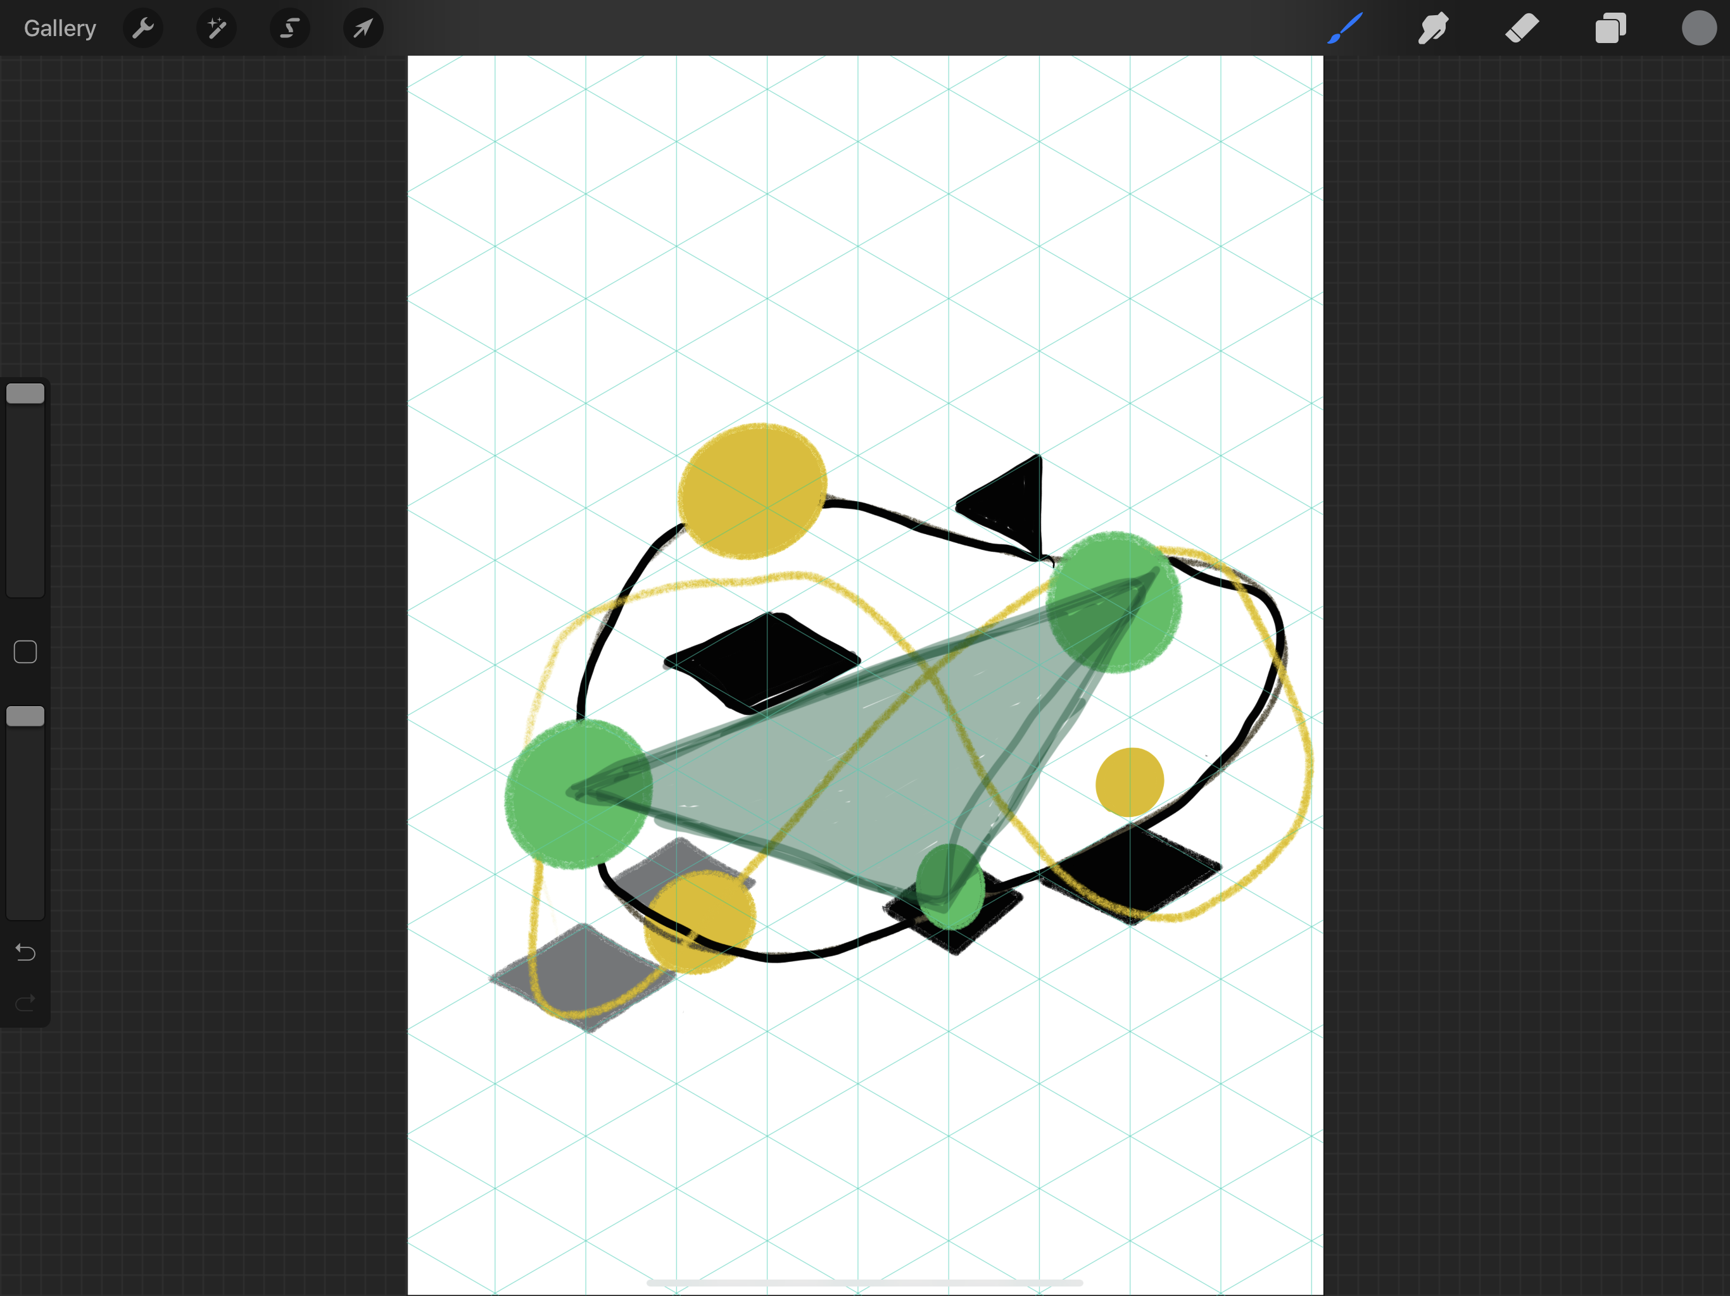Activate the Transform arrow tool

[x=363, y=29]
